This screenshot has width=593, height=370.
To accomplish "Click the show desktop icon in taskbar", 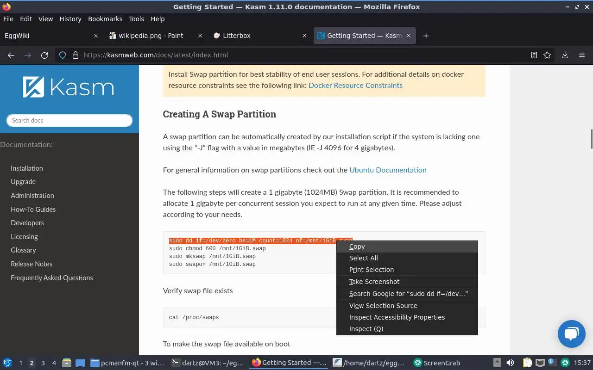I will [80, 363].
